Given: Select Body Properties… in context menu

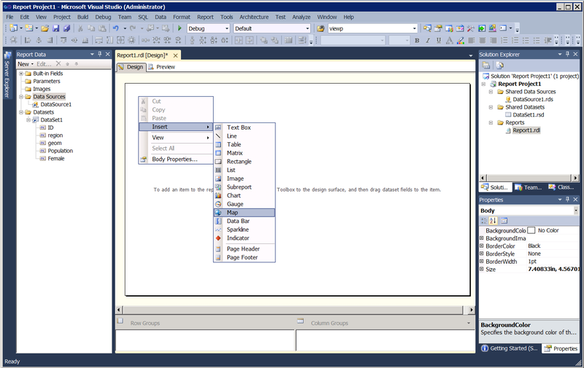Looking at the screenshot, I should point(175,159).
